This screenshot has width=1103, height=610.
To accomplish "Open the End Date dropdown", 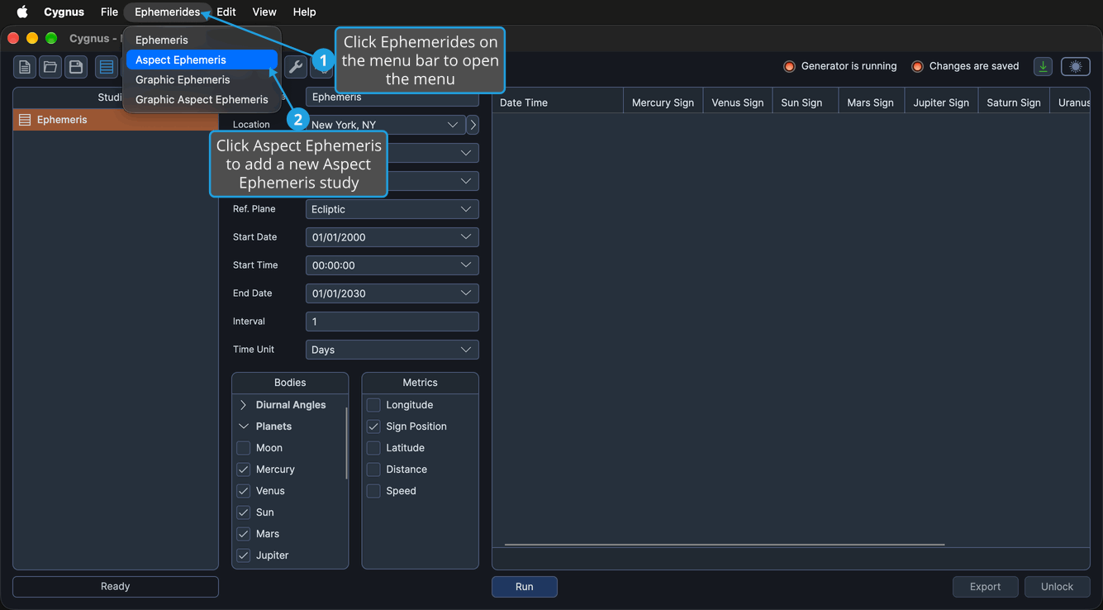I will pyautogui.click(x=392, y=293).
